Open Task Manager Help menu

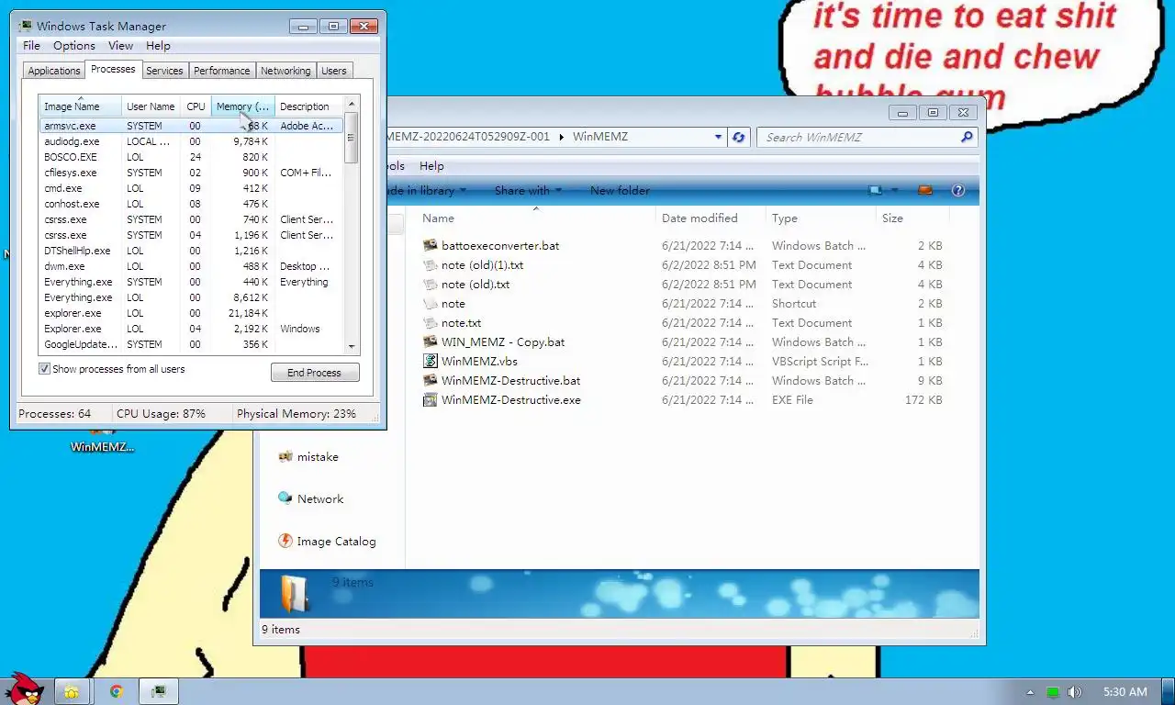(x=158, y=46)
